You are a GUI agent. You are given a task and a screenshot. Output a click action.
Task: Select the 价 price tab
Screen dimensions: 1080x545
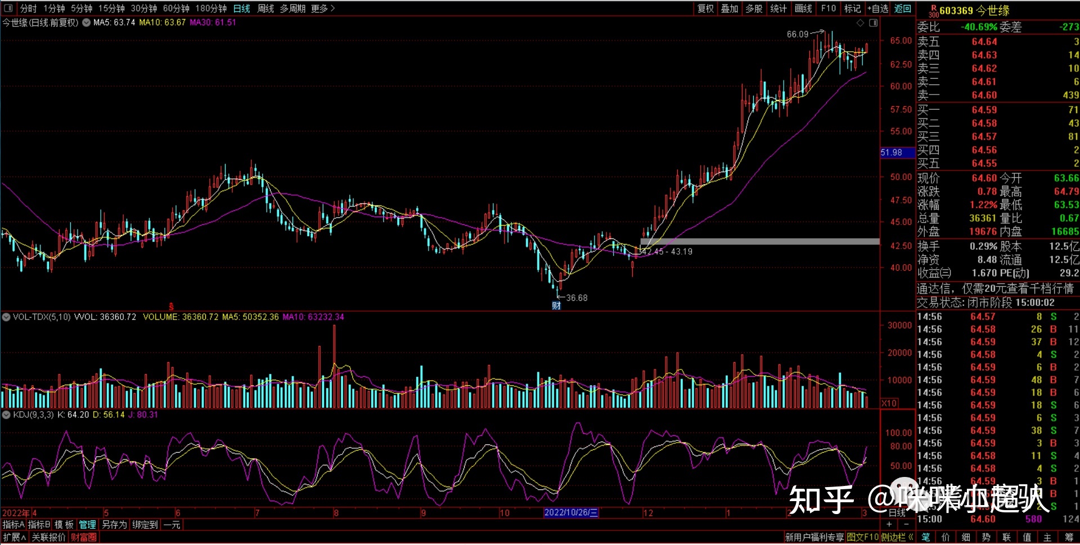[946, 537]
